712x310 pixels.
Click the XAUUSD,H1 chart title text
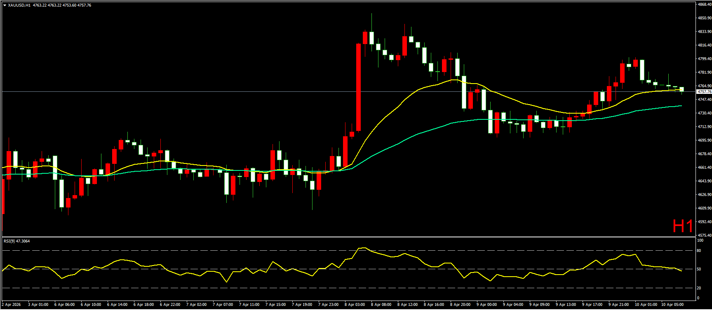19,5
